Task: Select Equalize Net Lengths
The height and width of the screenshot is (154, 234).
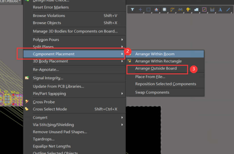Action: click(x=74, y=146)
